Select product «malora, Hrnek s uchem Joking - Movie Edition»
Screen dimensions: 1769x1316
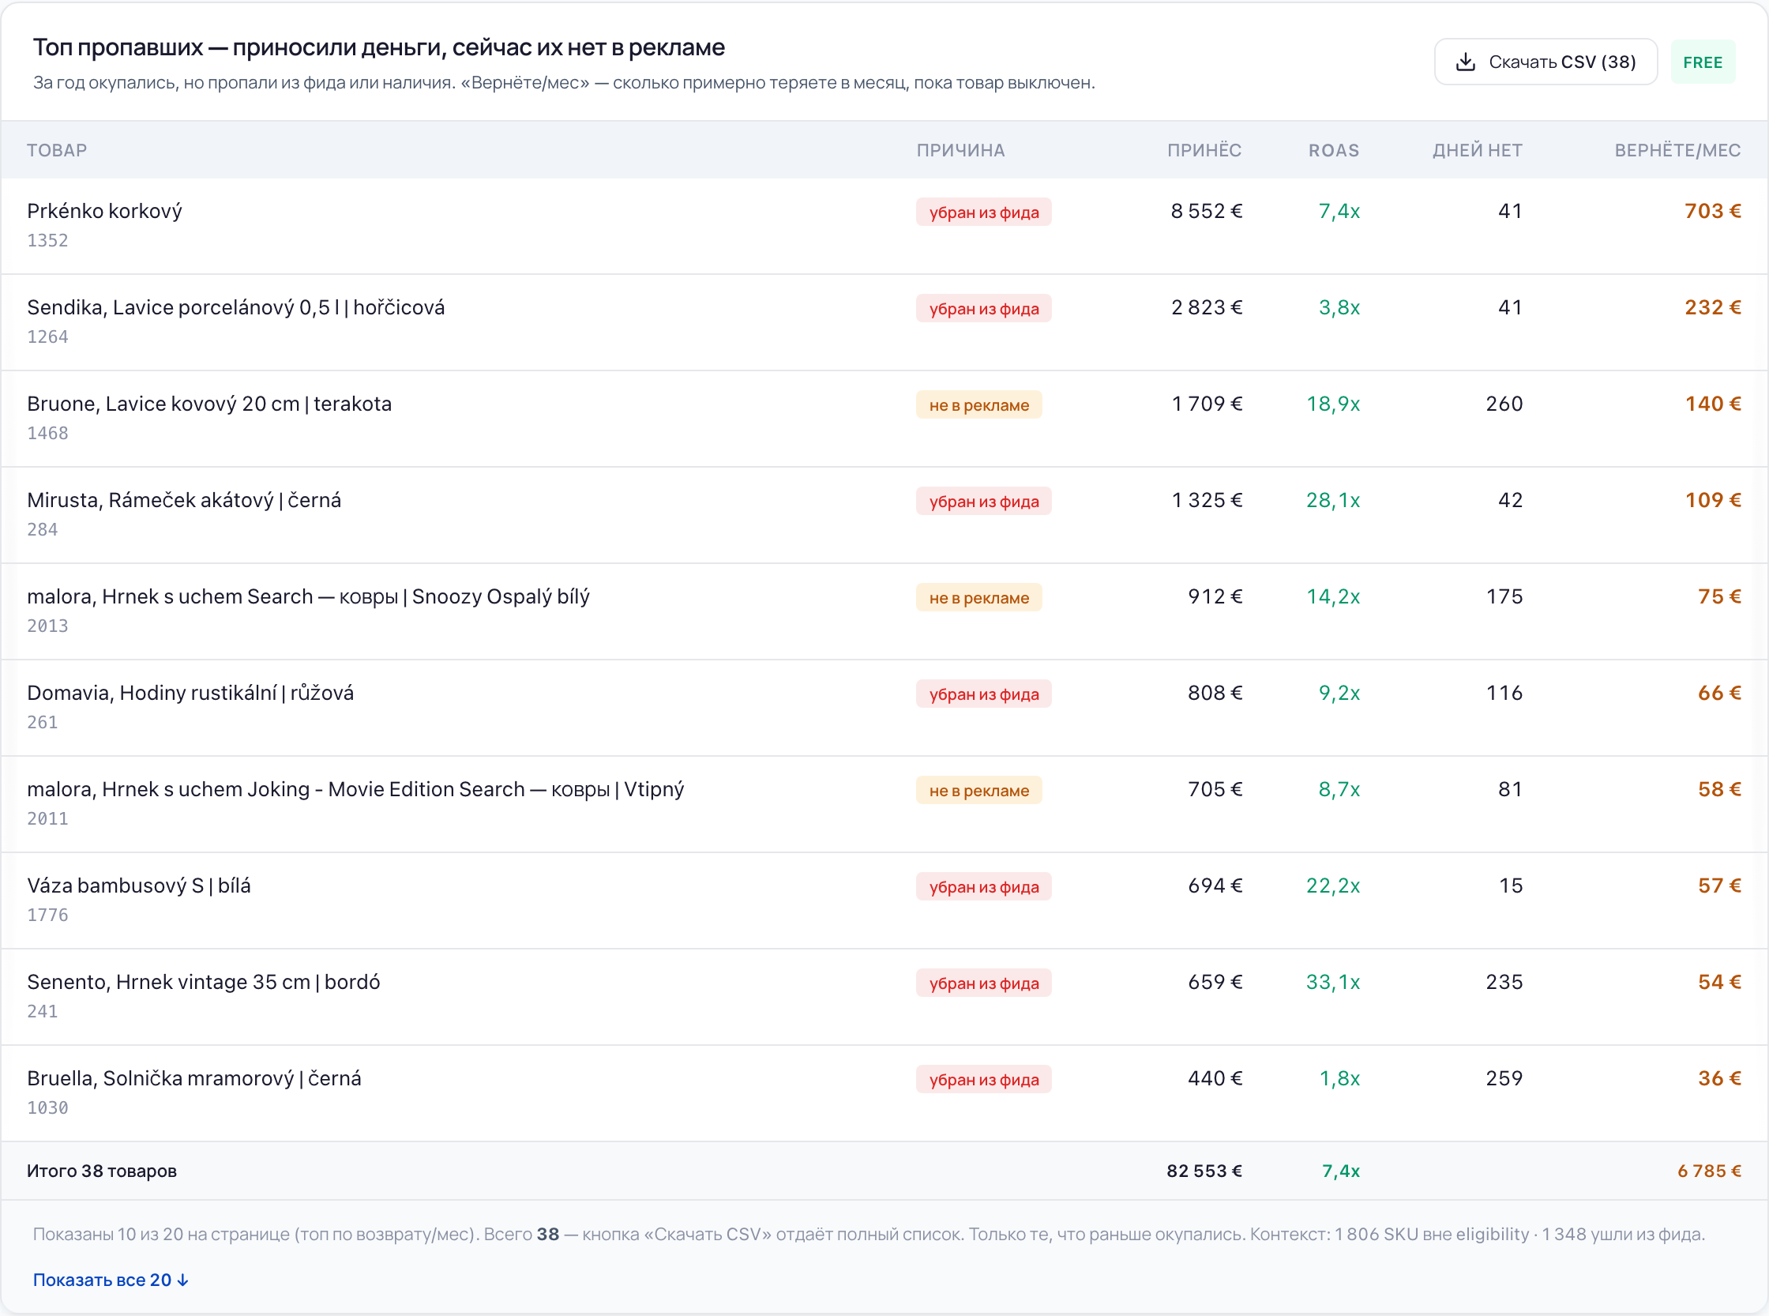[x=355, y=789]
